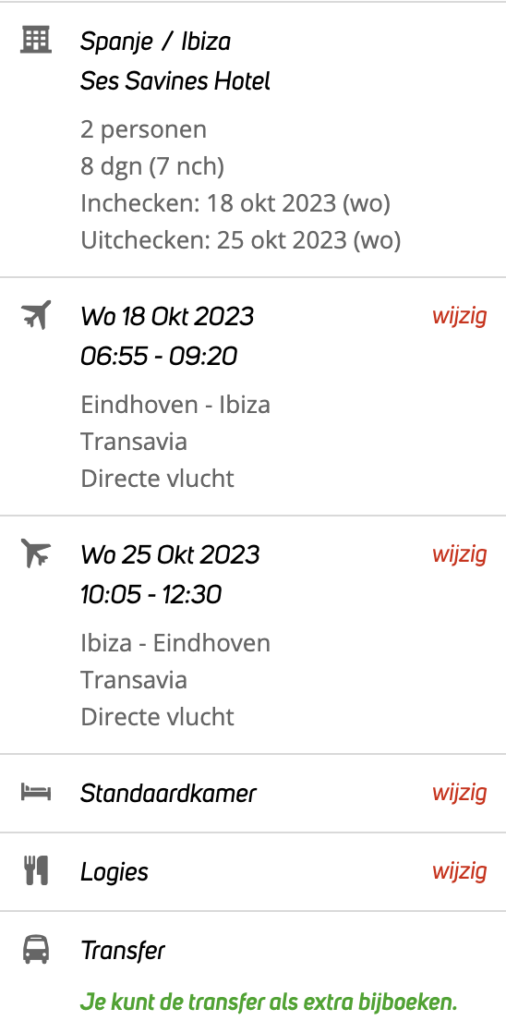Change the outbound flight via wijzig
Screen dimensions: 506x1033
click(x=459, y=316)
